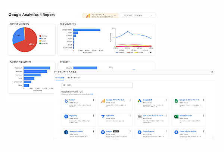Select the Connect to data tab
This screenshot has height=152, width=224.
pyautogui.click(x=60, y=78)
